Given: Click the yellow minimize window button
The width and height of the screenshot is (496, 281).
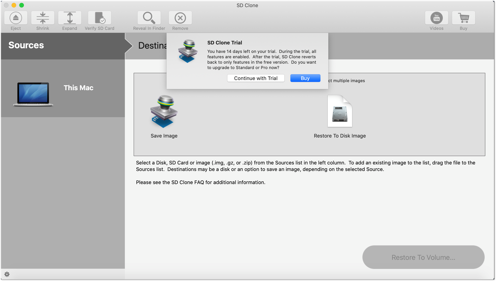Looking at the screenshot, I should (14, 5).
